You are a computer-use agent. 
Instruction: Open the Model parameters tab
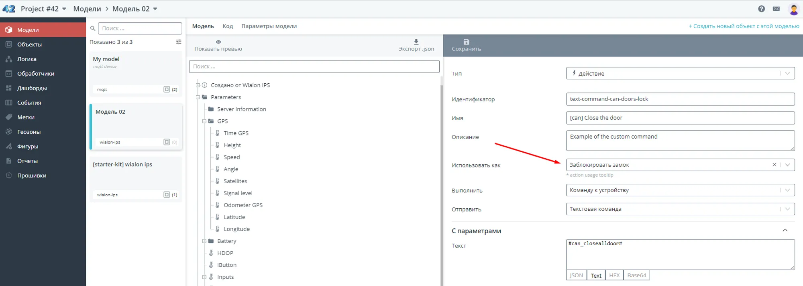tap(269, 26)
